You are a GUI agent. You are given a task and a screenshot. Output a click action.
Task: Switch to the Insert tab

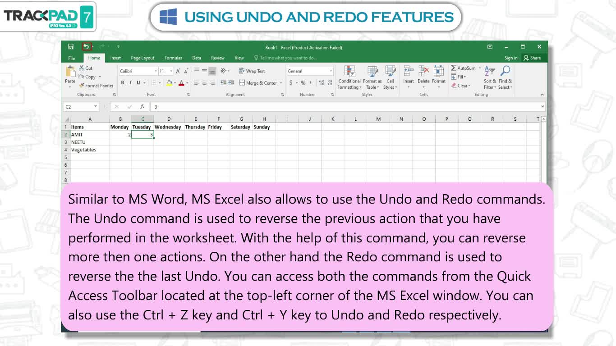coord(115,58)
